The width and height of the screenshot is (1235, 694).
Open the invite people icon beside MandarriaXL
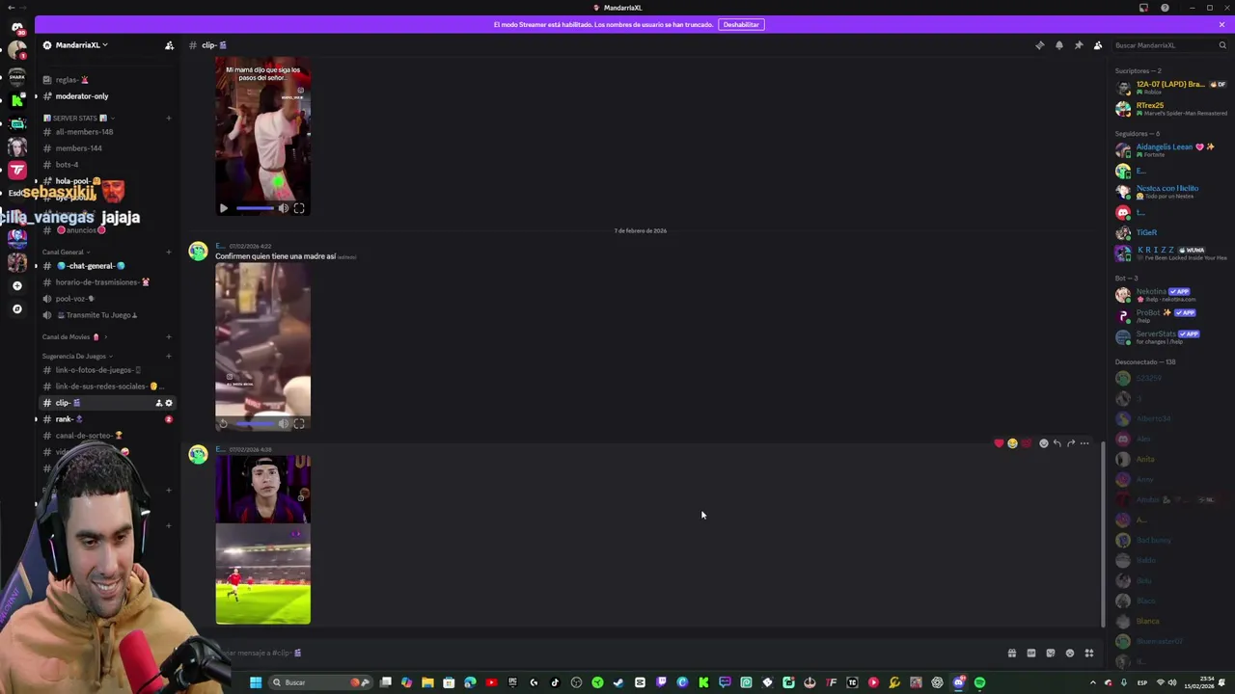(169, 45)
